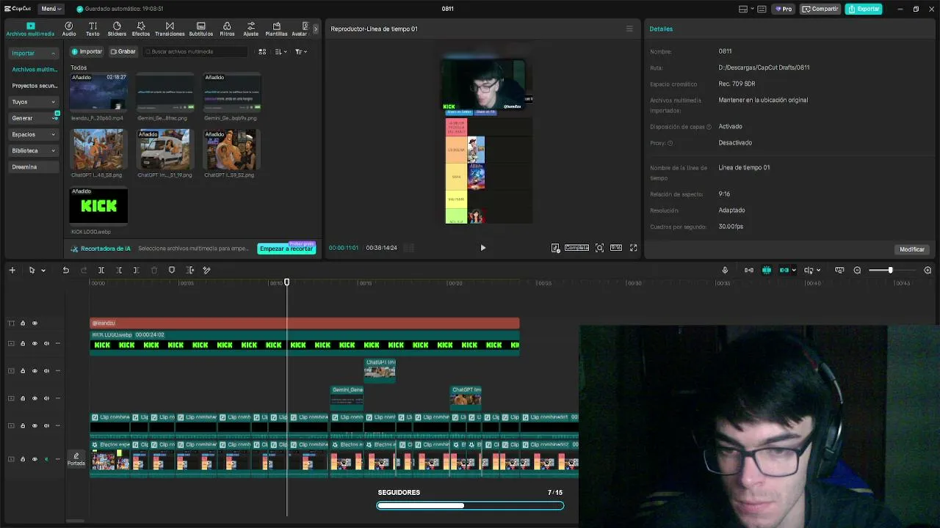This screenshot has height=528, width=940.
Task: Click the Grabar record button
Action: (x=123, y=52)
